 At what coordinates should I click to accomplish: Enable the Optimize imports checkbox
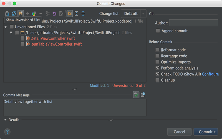pos(157,62)
